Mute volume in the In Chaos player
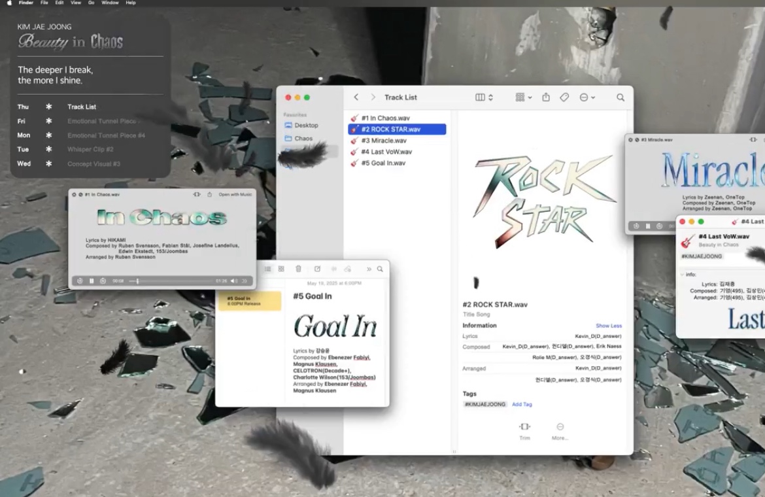Screen dimensions: 765x497 click(x=233, y=281)
